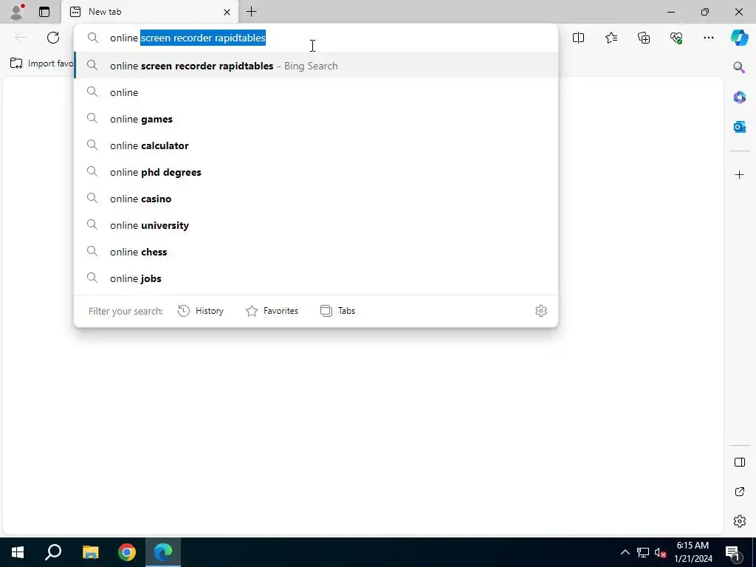
Task: Select the online jobs suggestion
Action: pyautogui.click(x=316, y=278)
